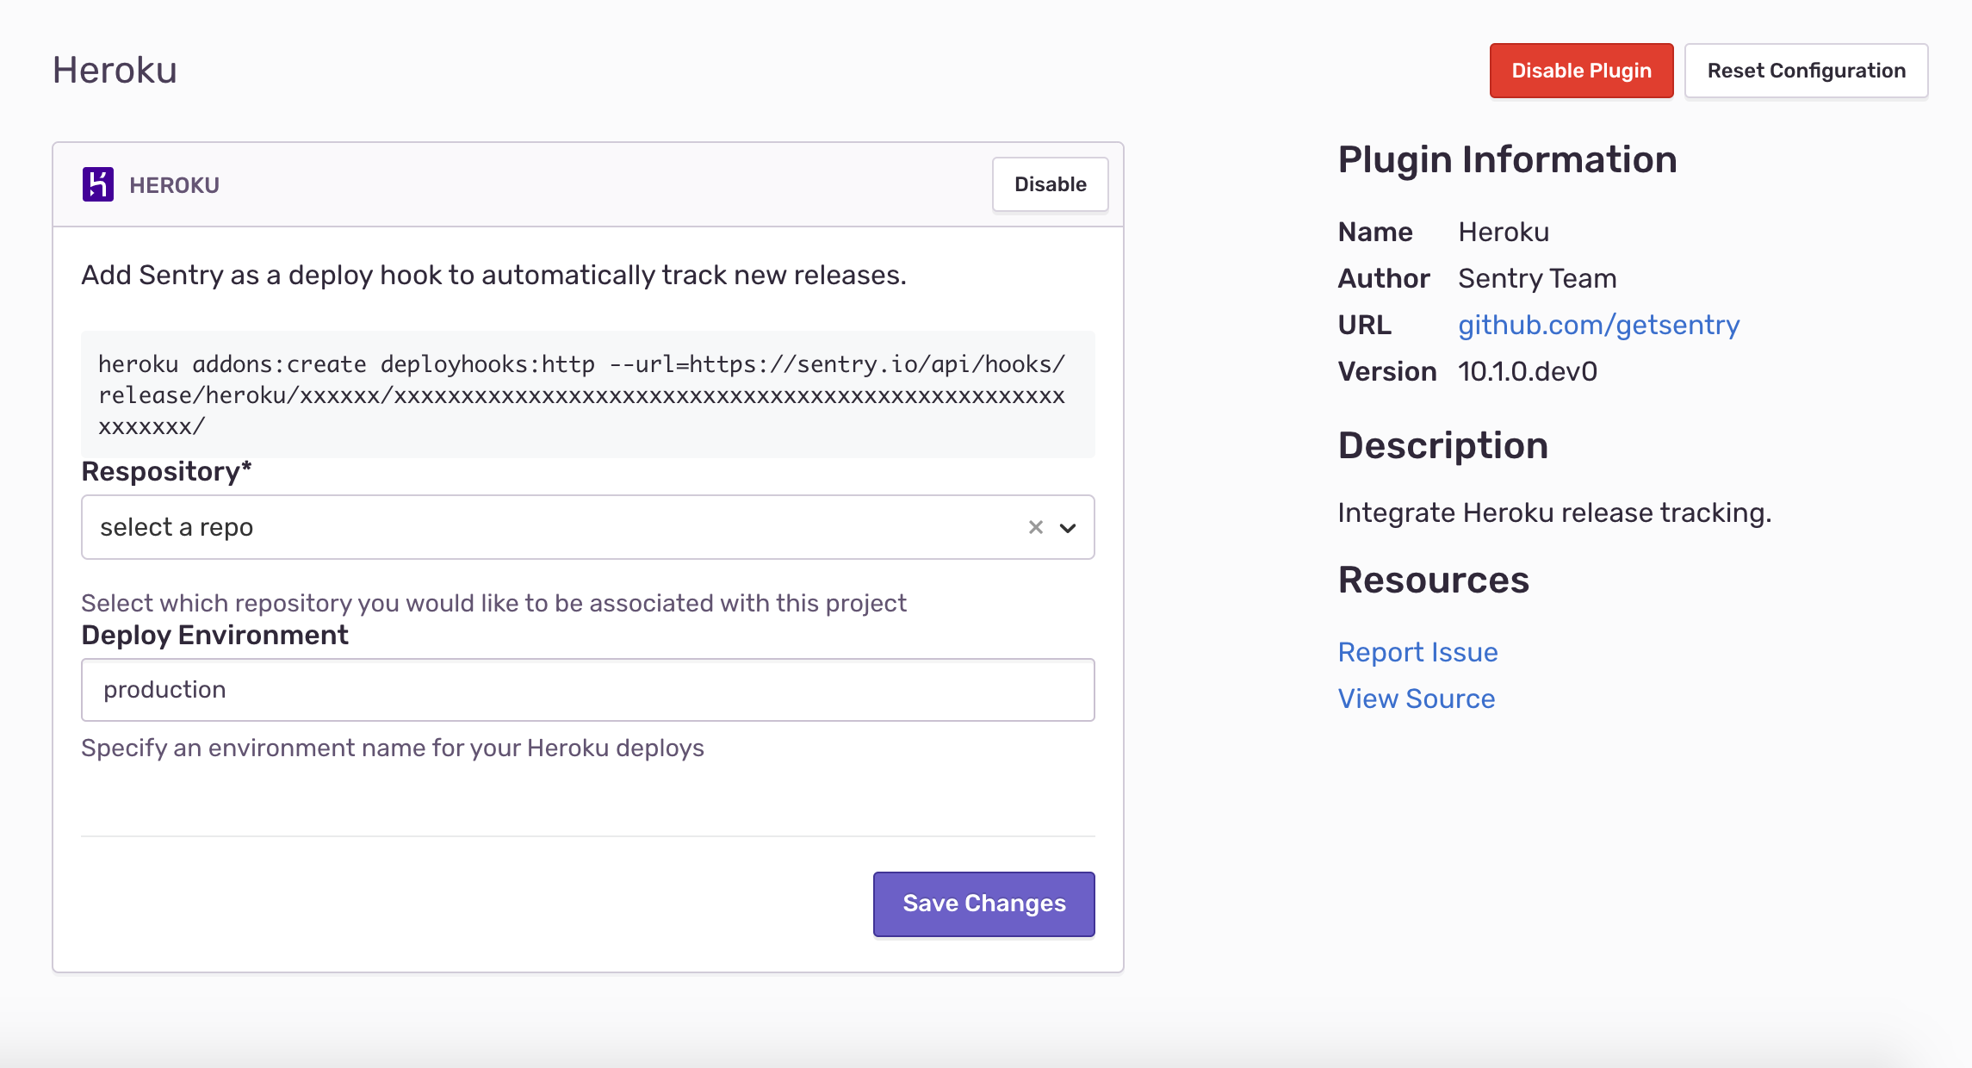Focus the Deploy Environment input field
1972x1068 pixels.
point(587,690)
